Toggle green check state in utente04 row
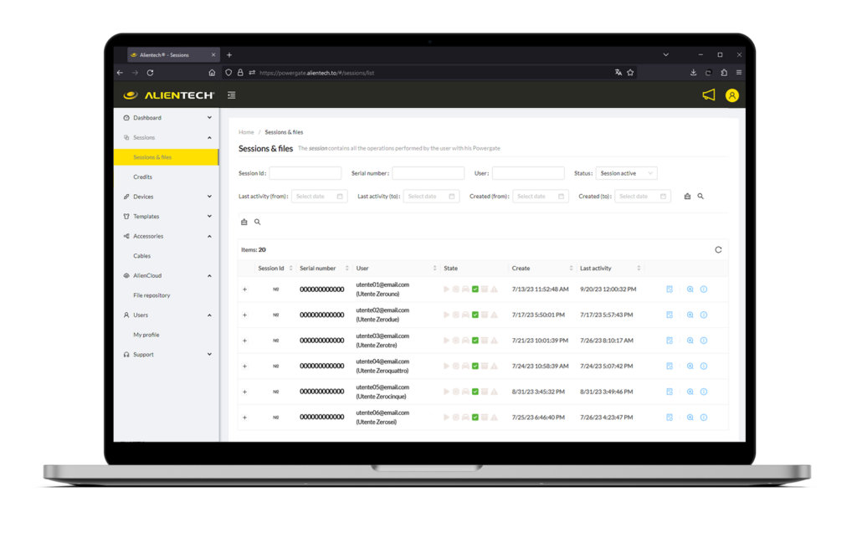 coord(475,366)
